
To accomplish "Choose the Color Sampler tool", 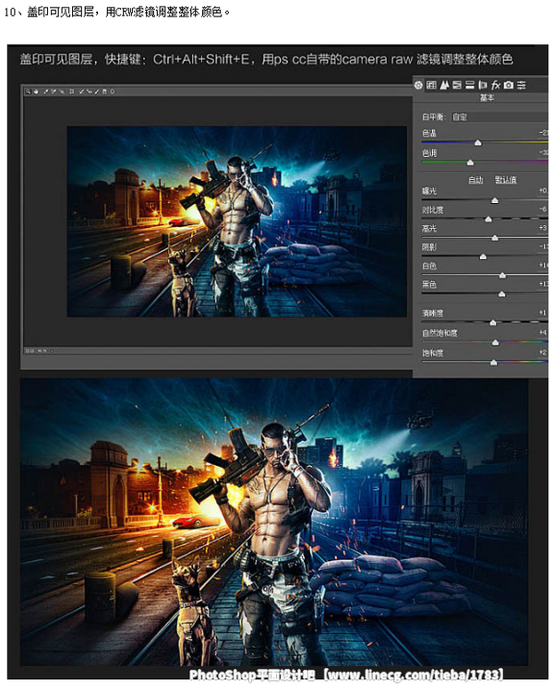I will tap(54, 91).
